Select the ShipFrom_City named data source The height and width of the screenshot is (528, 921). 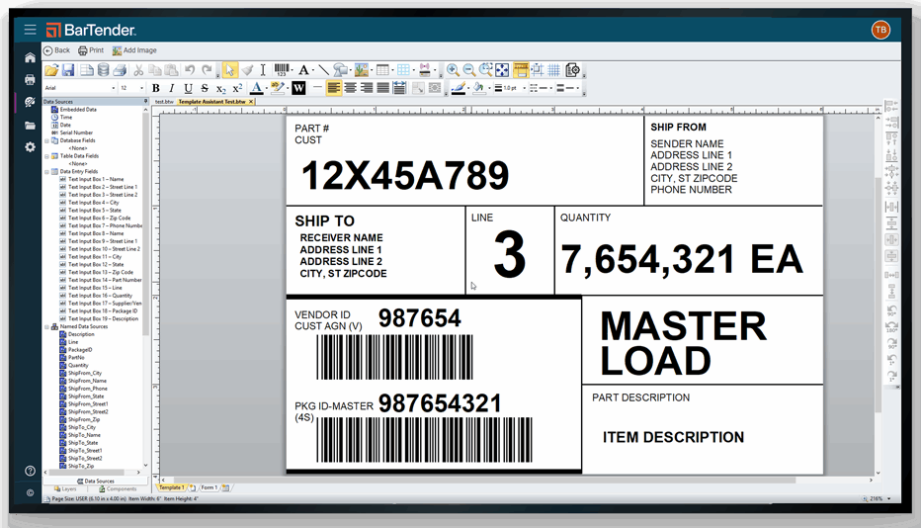click(84, 373)
